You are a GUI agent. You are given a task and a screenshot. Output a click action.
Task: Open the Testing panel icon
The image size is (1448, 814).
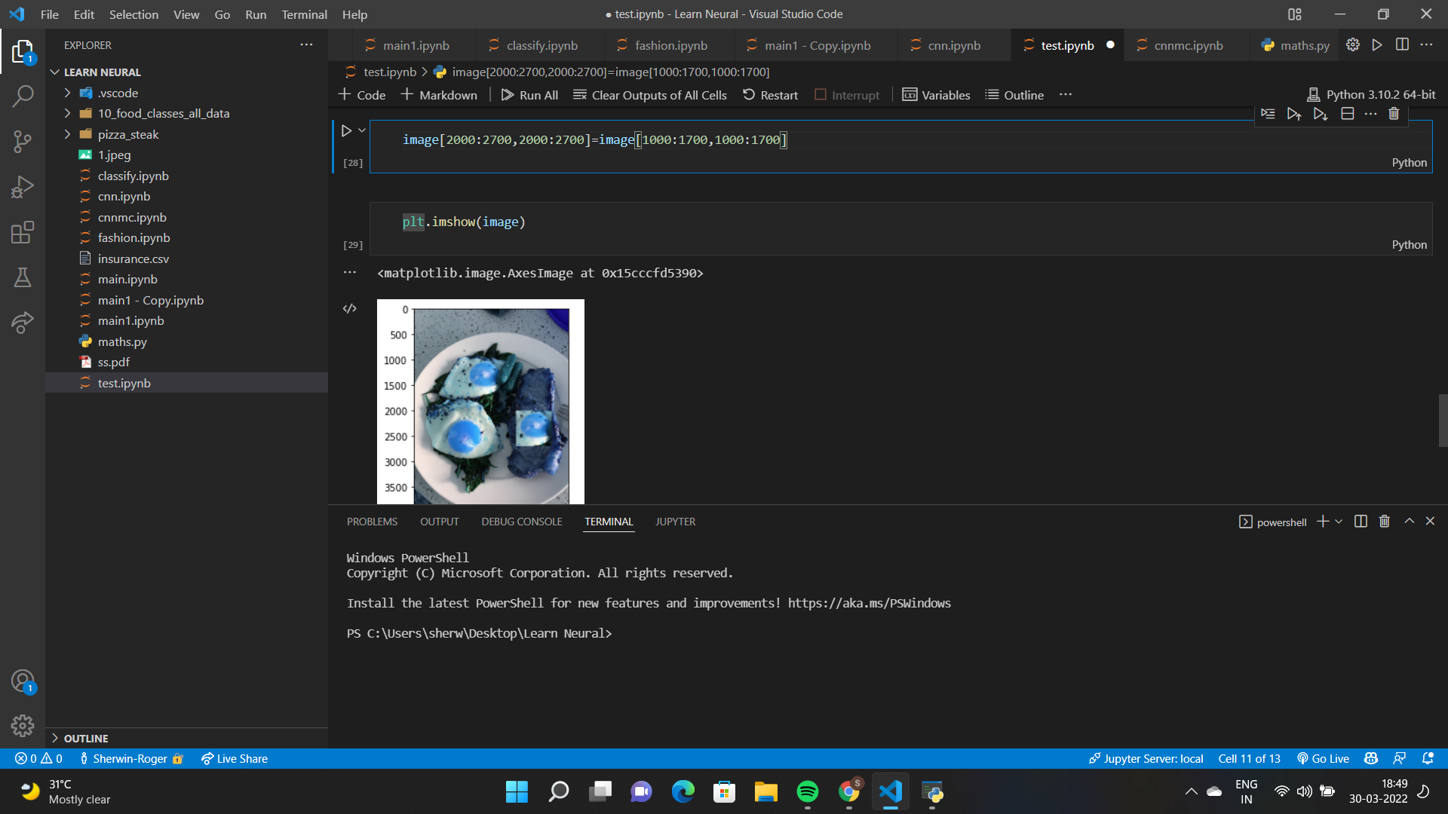click(23, 277)
